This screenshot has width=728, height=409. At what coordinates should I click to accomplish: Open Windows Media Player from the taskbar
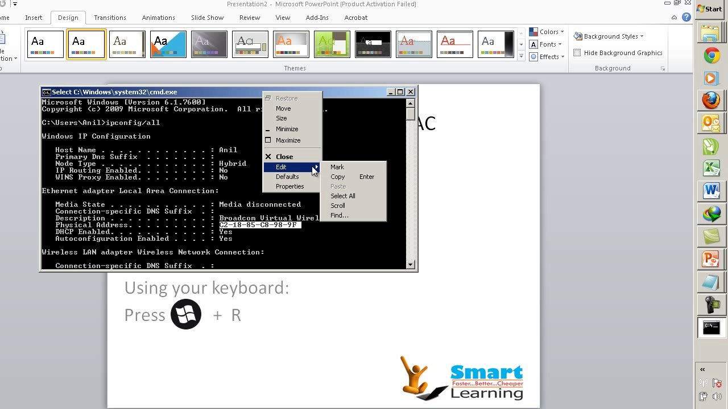711,78
